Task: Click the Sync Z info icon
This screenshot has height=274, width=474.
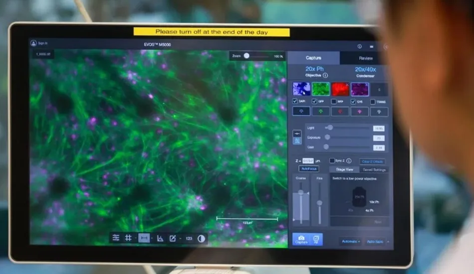Action: click(349, 160)
